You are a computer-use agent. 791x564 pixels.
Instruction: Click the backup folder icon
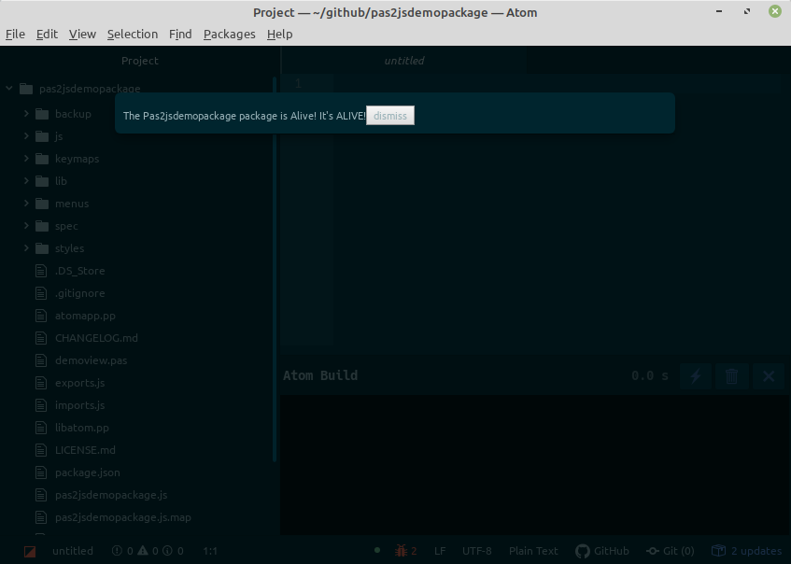tap(42, 114)
